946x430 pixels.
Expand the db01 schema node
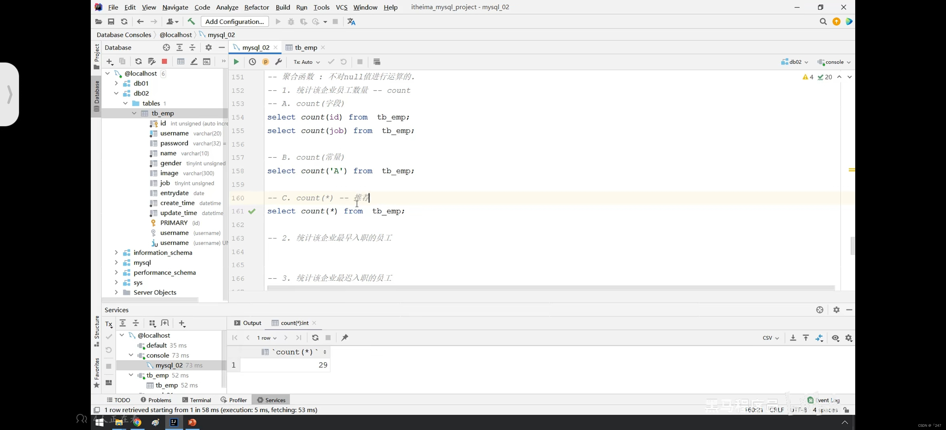tap(116, 83)
